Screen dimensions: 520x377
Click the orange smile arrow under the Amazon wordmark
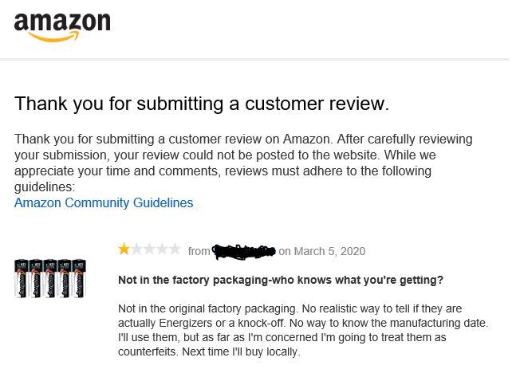click(x=54, y=37)
